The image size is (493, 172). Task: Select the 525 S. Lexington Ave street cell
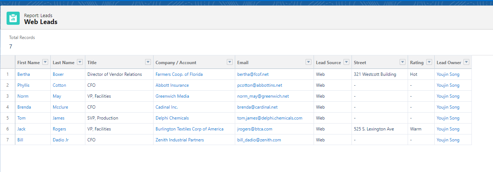pos(380,129)
